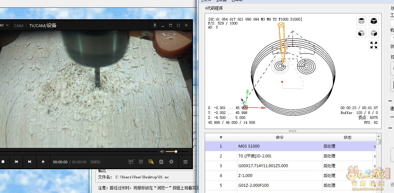Click the 命令 column header
Image resolution: width=394 pixels, height=193 pixels.
[279, 137]
